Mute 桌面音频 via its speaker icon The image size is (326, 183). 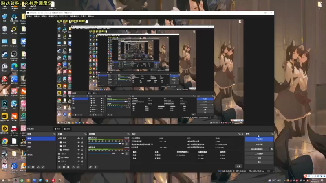coord(123,153)
